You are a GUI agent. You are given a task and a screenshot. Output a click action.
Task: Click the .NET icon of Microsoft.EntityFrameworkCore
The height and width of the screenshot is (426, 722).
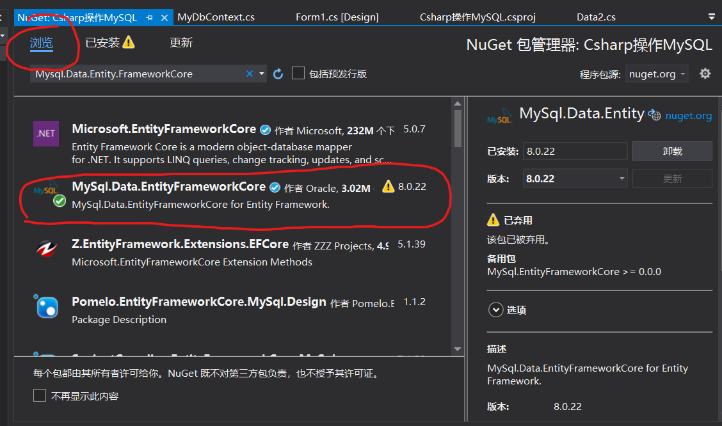pos(45,134)
